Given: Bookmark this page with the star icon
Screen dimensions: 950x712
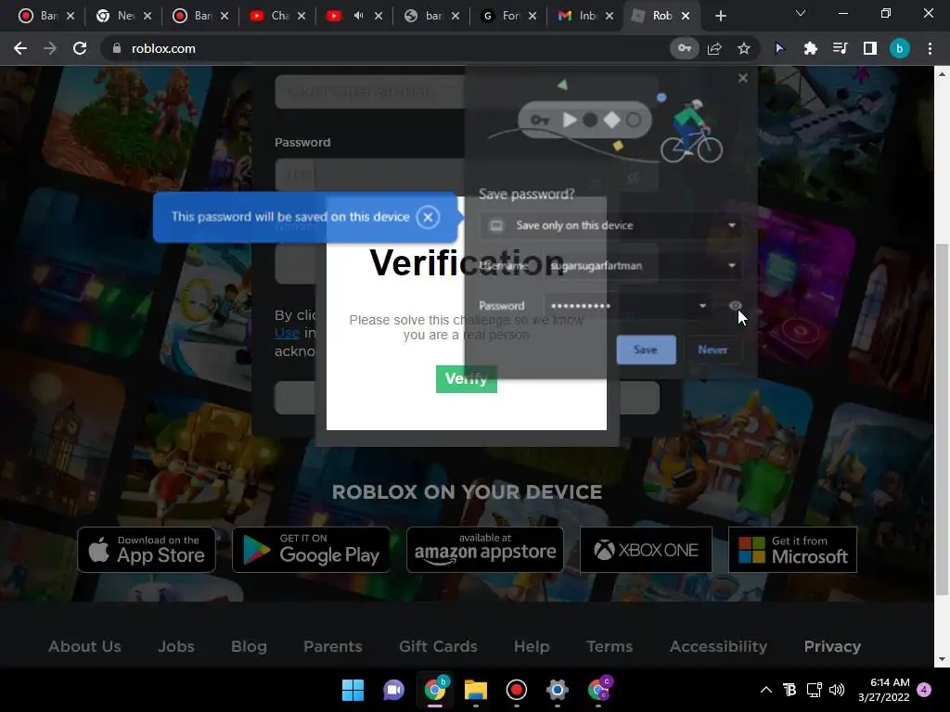Looking at the screenshot, I should pos(744,48).
